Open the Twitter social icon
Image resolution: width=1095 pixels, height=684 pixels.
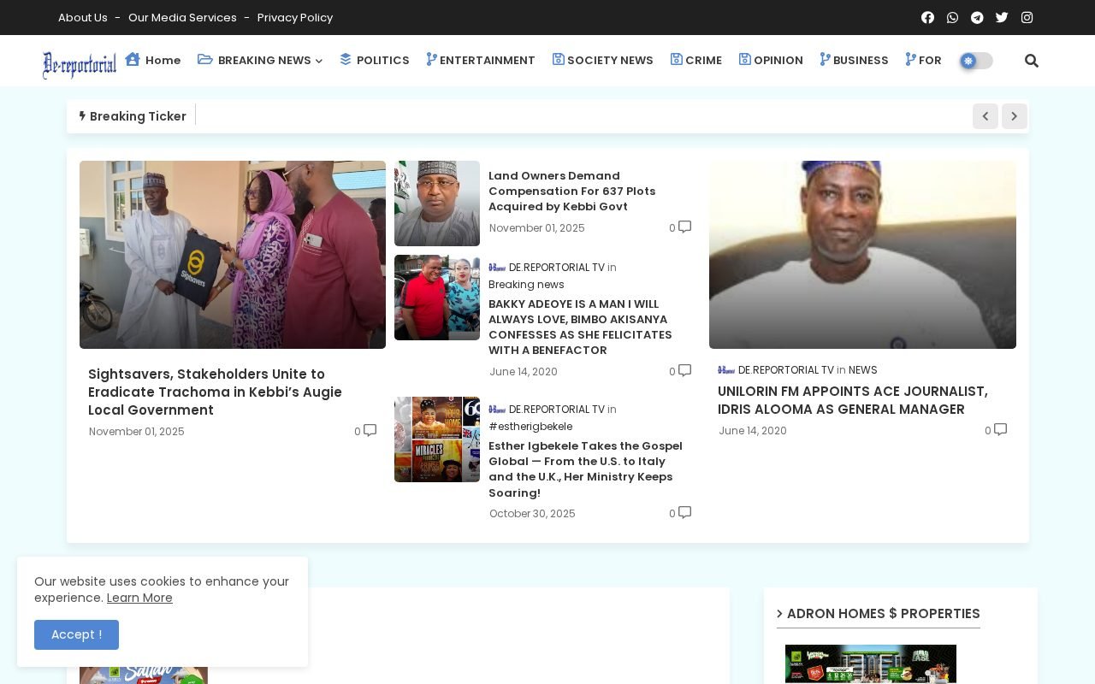click(x=1002, y=17)
